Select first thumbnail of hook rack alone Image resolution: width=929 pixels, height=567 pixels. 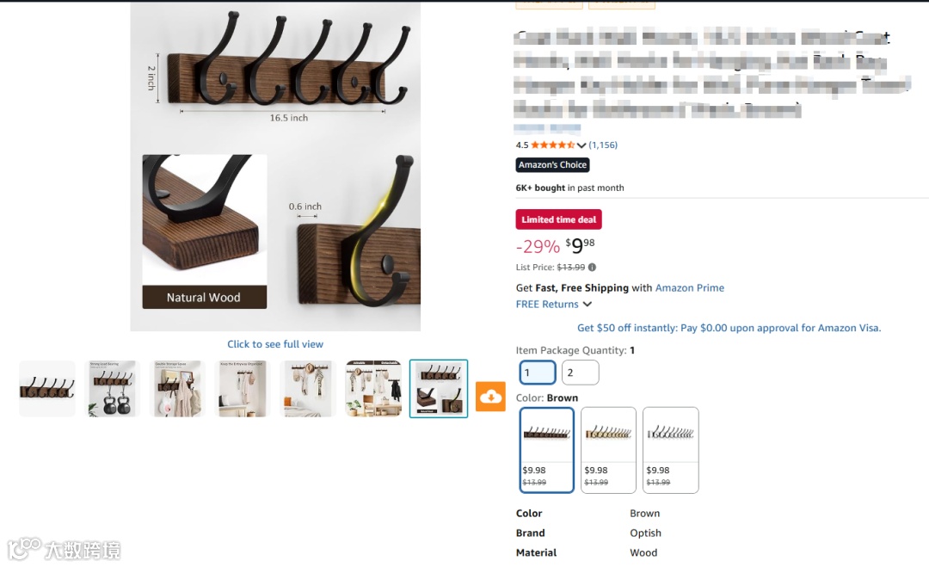[47, 389]
